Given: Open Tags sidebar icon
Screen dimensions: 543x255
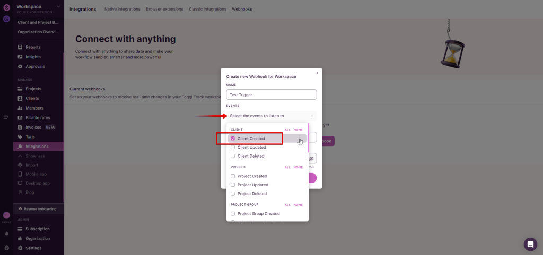Looking at the screenshot, I should [21, 136].
